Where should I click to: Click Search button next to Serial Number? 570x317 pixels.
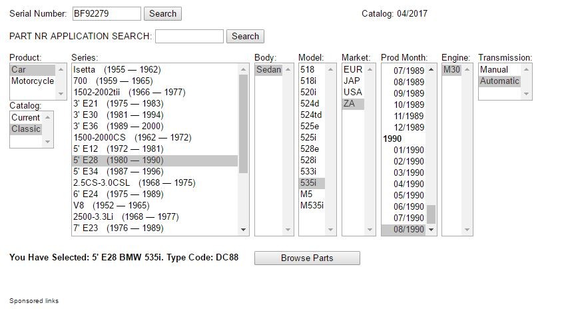(162, 14)
